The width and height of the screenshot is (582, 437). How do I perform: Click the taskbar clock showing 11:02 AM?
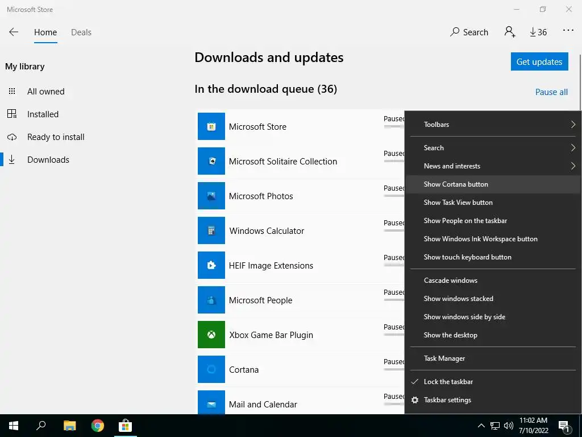coord(533,426)
